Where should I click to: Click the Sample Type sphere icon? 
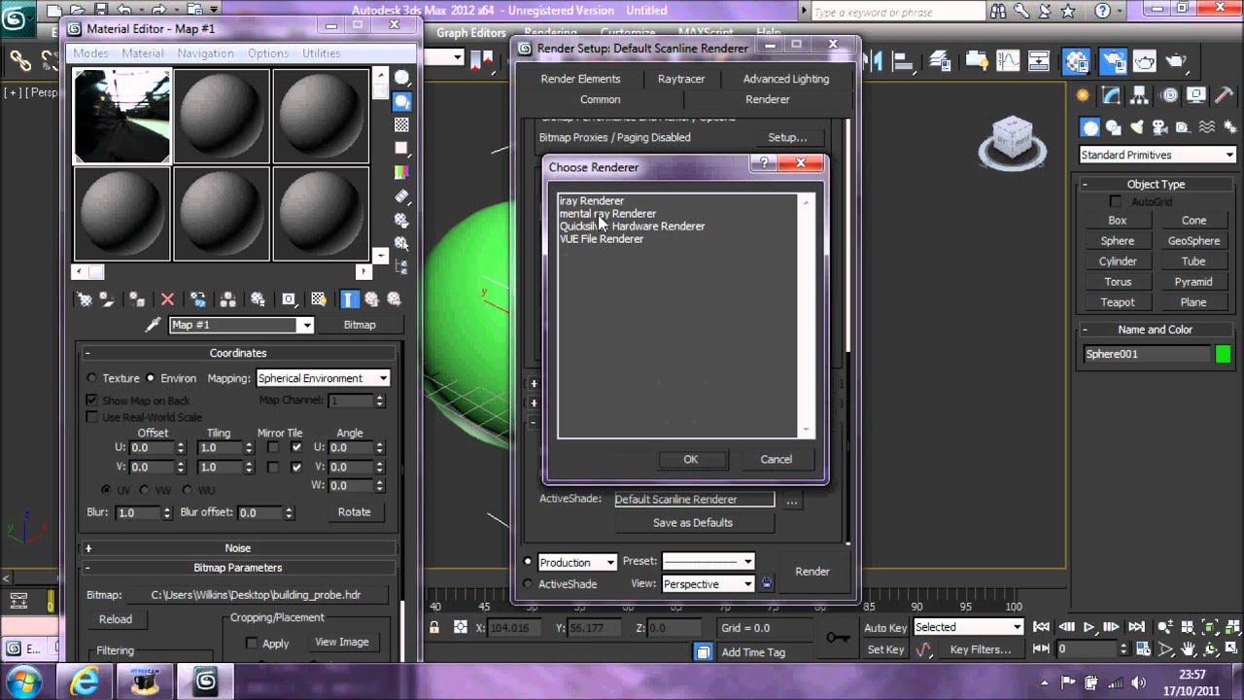coord(401,78)
